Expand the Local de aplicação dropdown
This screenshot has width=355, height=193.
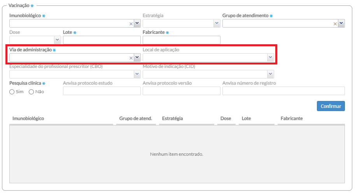(270, 57)
